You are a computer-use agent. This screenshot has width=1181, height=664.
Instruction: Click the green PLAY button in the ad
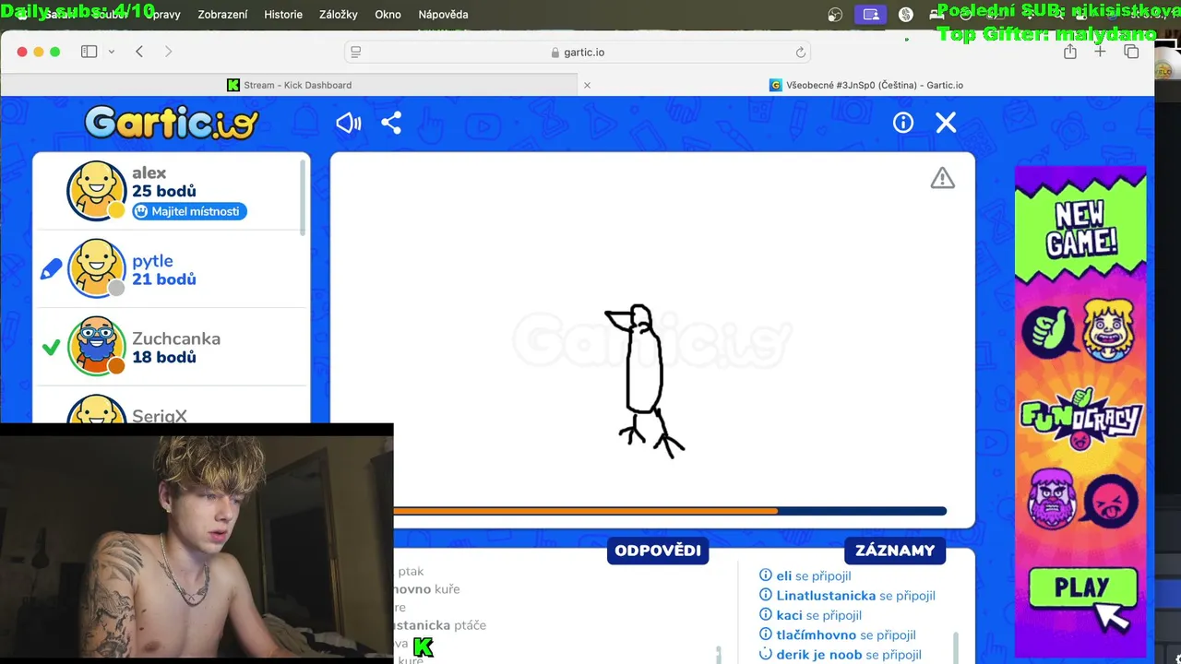click(x=1080, y=588)
